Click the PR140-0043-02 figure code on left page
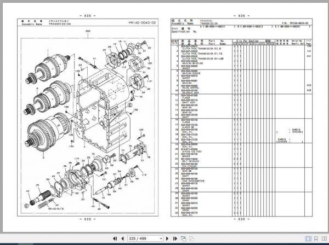 (143, 23)
